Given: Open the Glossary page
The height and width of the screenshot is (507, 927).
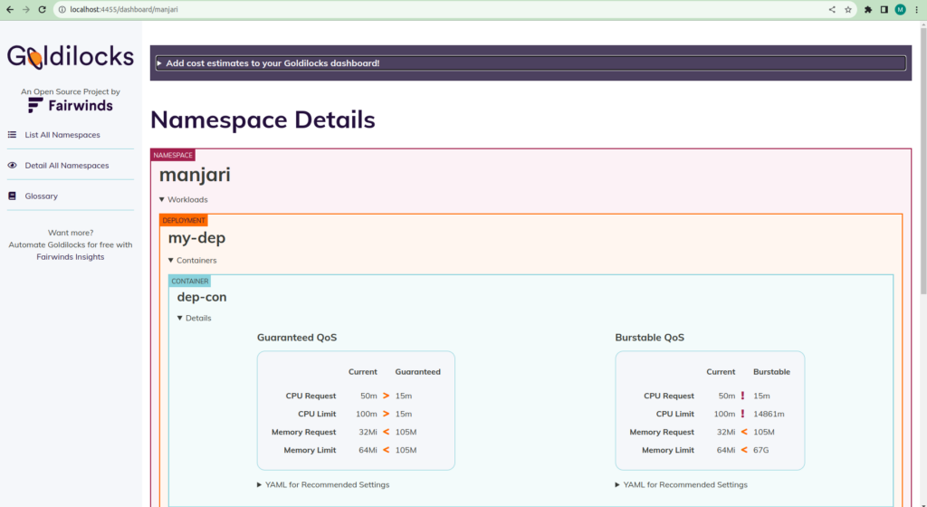Looking at the screenshot, I should [x=41, y=196].
